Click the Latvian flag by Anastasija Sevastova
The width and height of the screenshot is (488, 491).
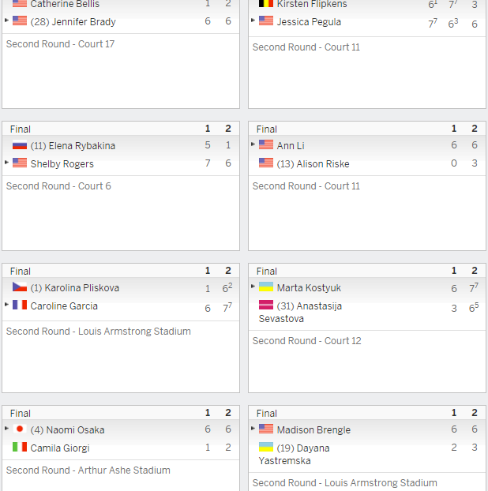(266, 305)
